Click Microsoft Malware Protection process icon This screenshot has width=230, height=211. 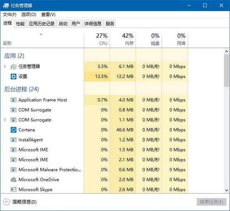(14, 170)
